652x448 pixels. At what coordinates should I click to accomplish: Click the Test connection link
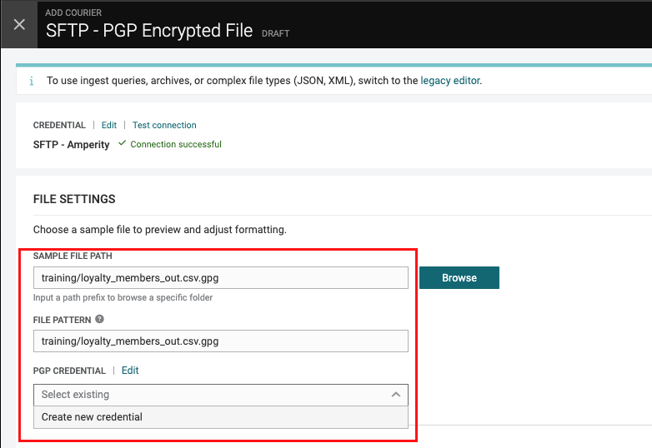tap(164, 125)
